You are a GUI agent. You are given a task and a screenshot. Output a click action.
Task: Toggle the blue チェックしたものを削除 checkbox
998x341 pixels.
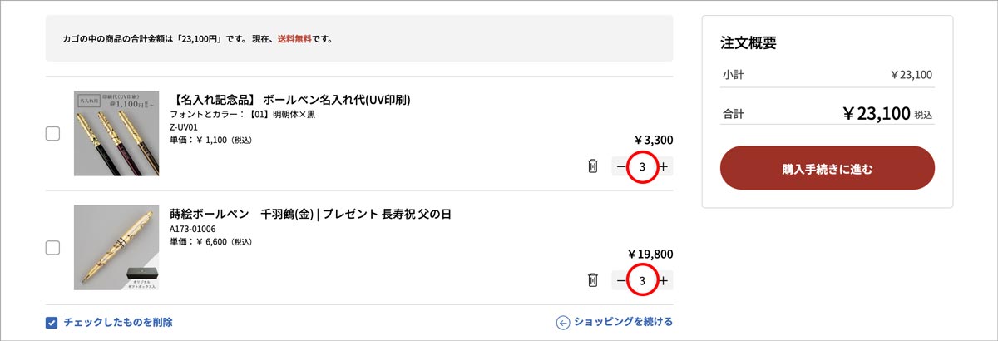click(x=52, y=322)
